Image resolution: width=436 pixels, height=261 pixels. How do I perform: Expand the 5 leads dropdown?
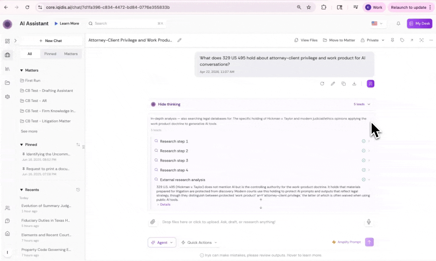pos(362,104)
